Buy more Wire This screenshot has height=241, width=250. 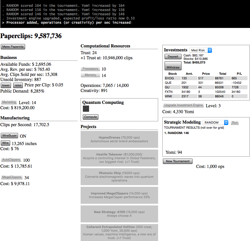[5, 143]
